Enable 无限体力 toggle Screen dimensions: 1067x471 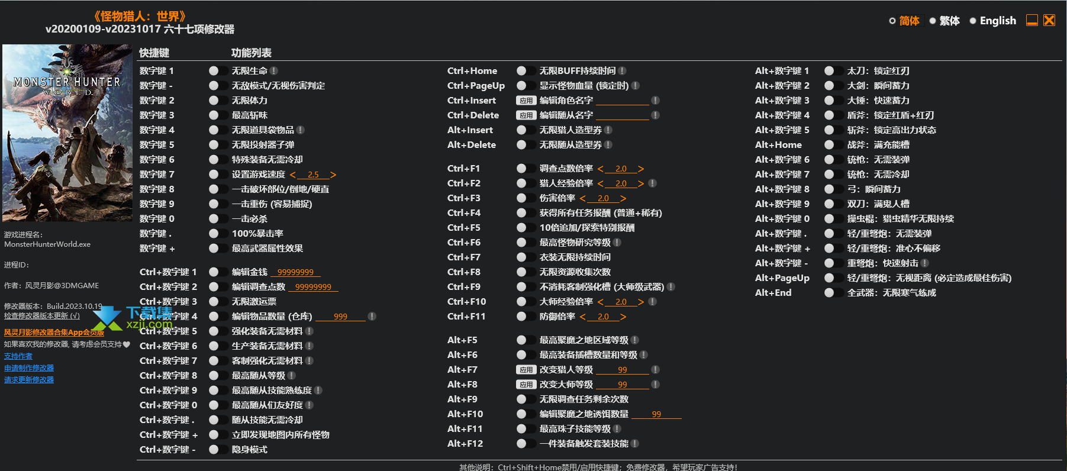coord(217,101)
